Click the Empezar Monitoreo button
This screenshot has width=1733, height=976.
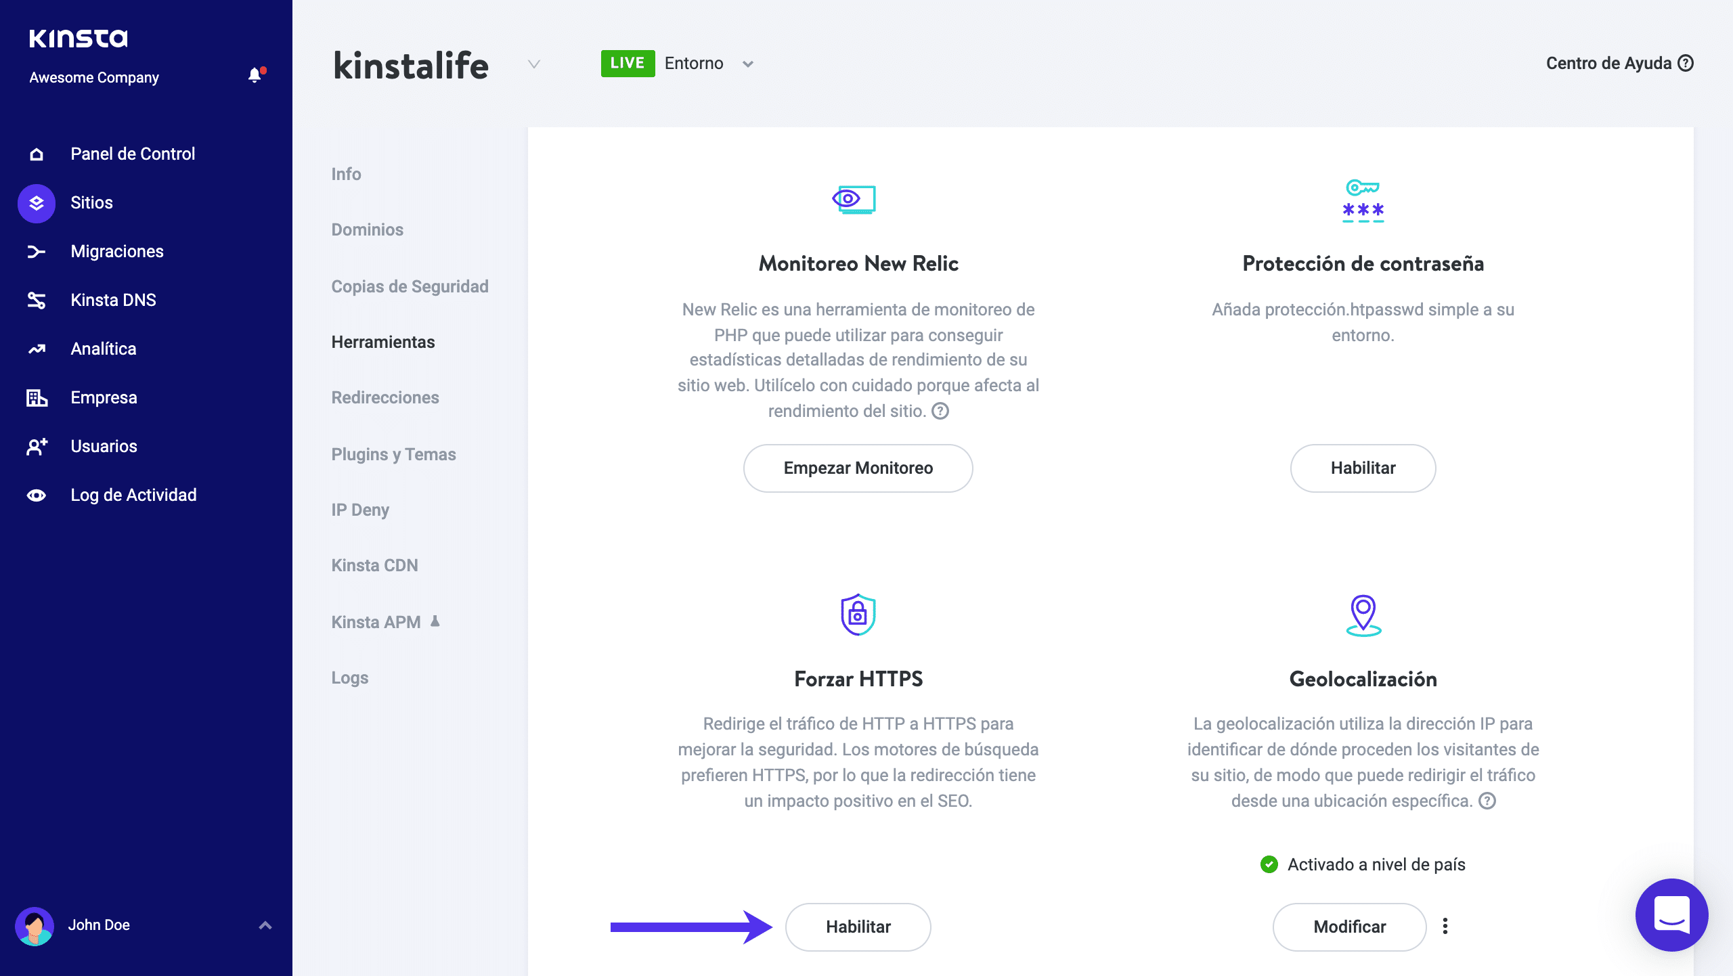point(858,468)
